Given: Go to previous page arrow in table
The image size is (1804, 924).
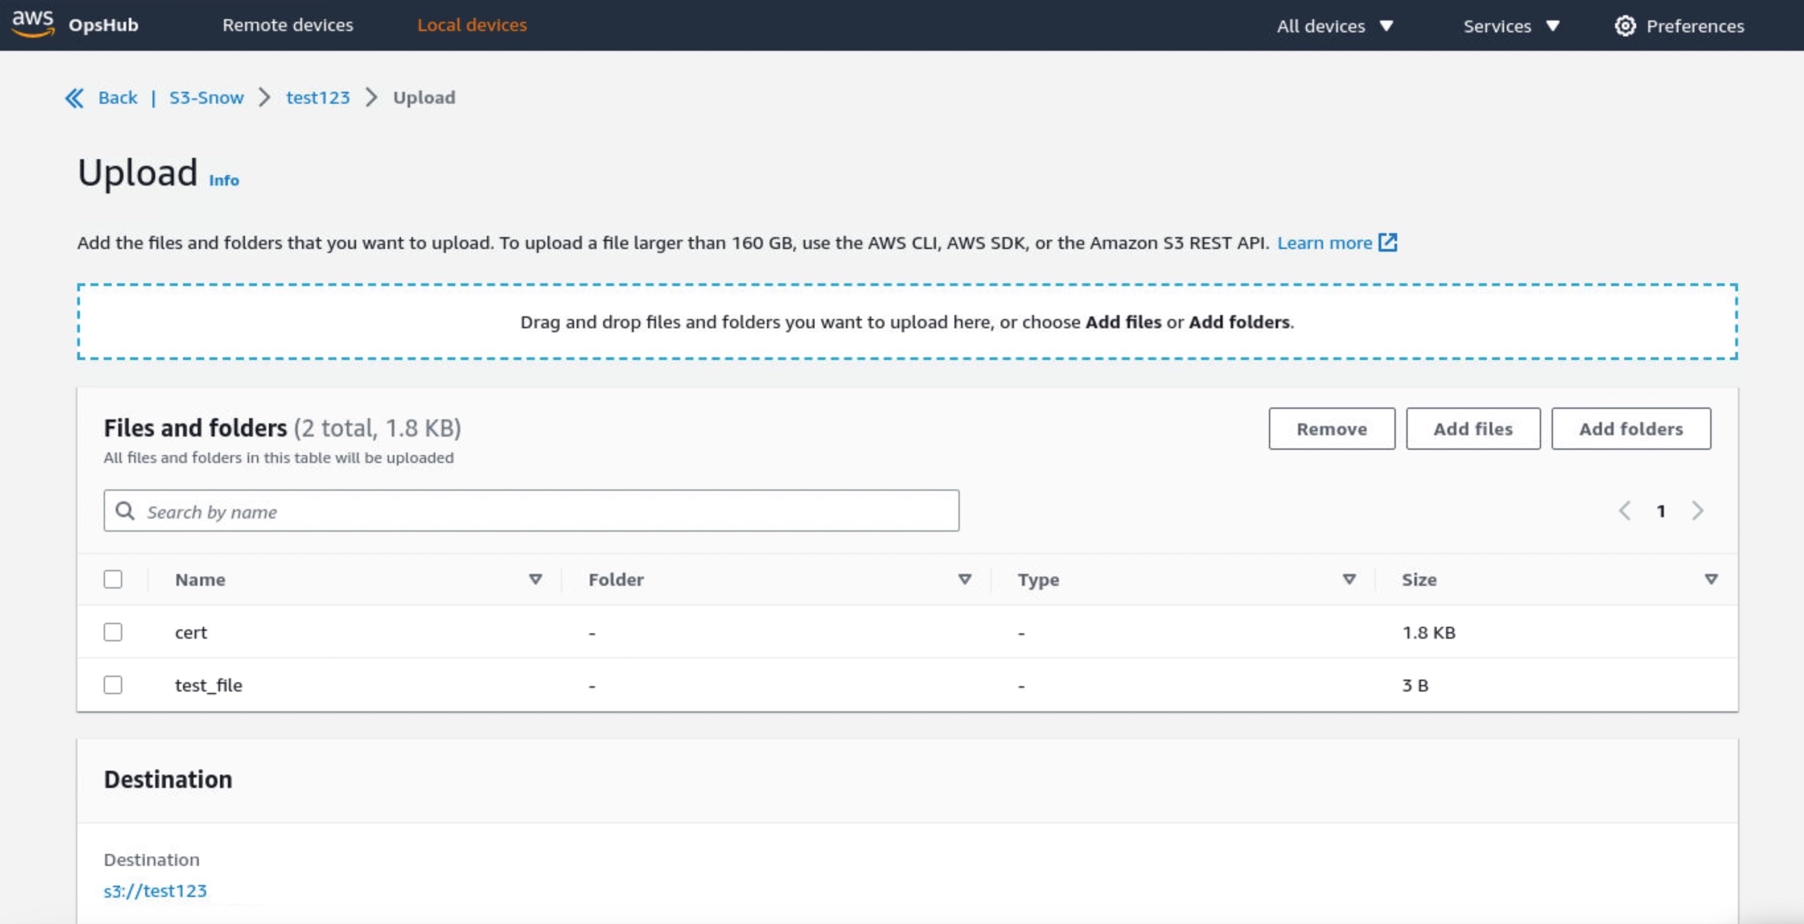Looking at the screenshot, I should click(1625, 511).
